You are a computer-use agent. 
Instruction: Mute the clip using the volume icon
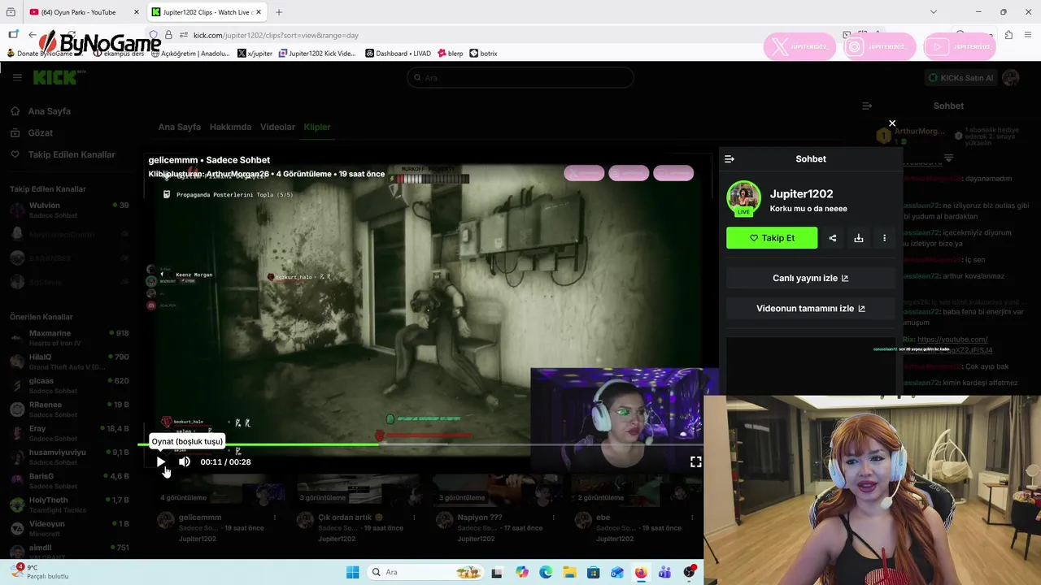[185, 461]
